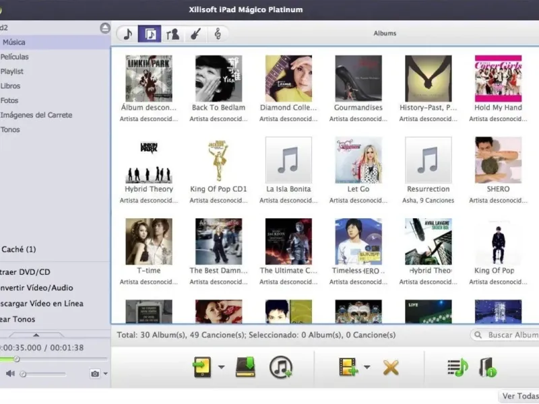Expand the player preview panel arrow
Viewport: 539px width, 404px height.
tap(36, 334)
